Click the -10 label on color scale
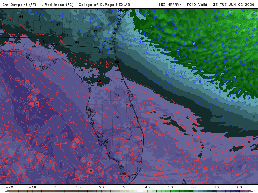 pos(32,187)
